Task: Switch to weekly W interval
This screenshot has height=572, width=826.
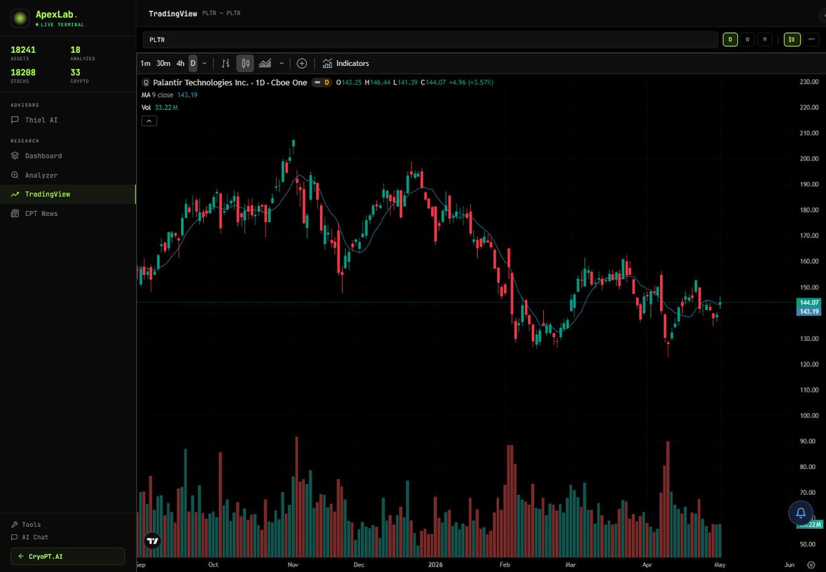Action: tap(748, 40)
